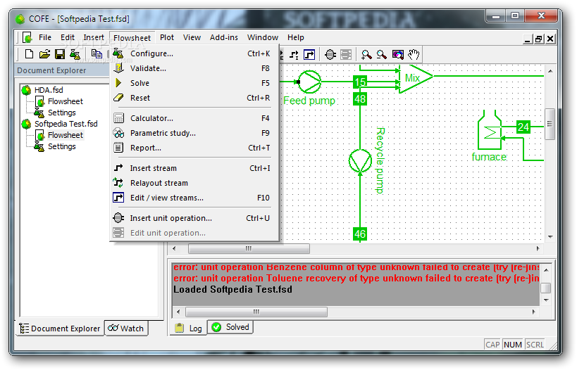Open the Window menu
The height and width of the screenshot is (370, 577).
[263, 37]
